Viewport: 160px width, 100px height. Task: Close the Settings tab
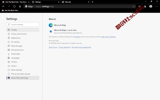point(59,2)
